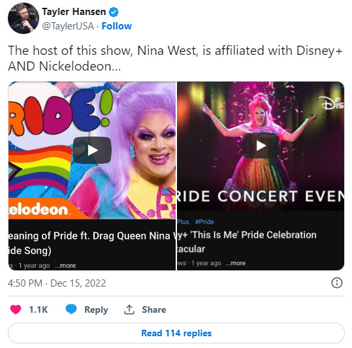Expand ...more under the Disney video
The image size is (352, 348).
tap(236, 263)
